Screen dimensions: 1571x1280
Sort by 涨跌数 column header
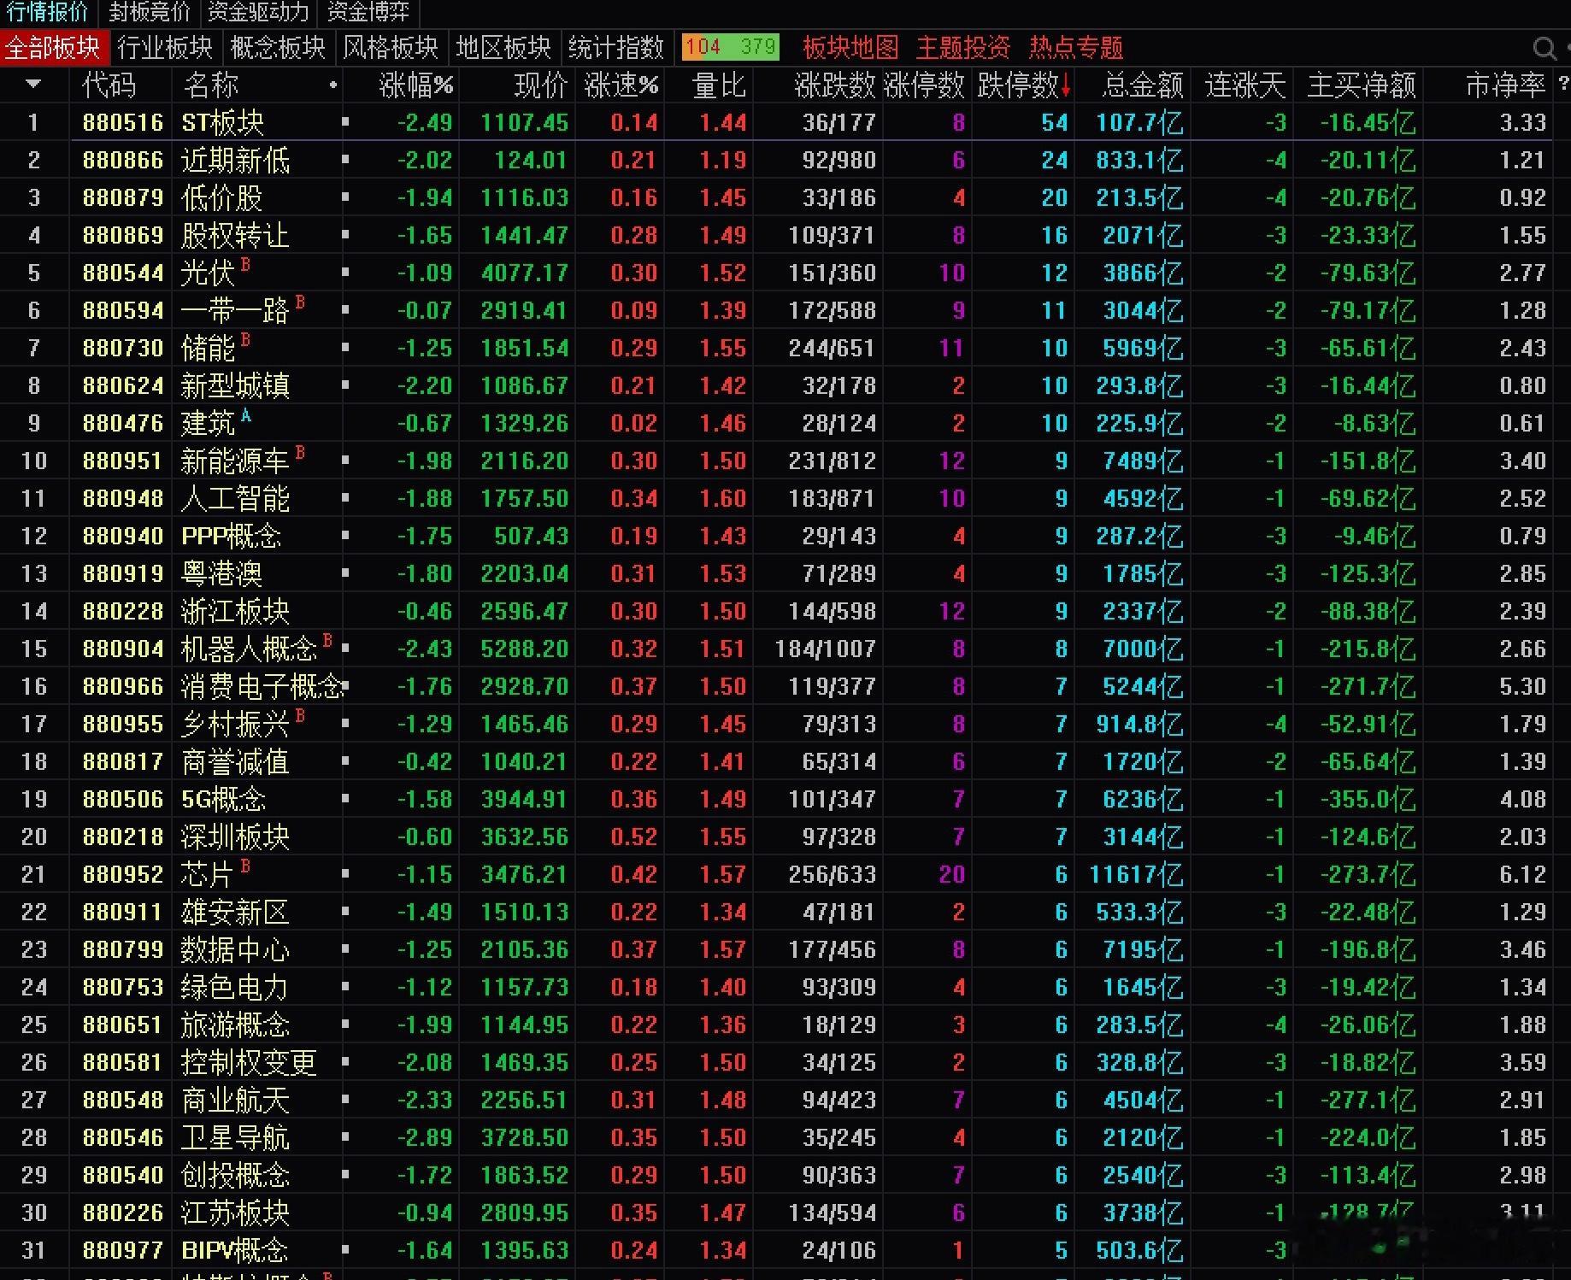835,85
